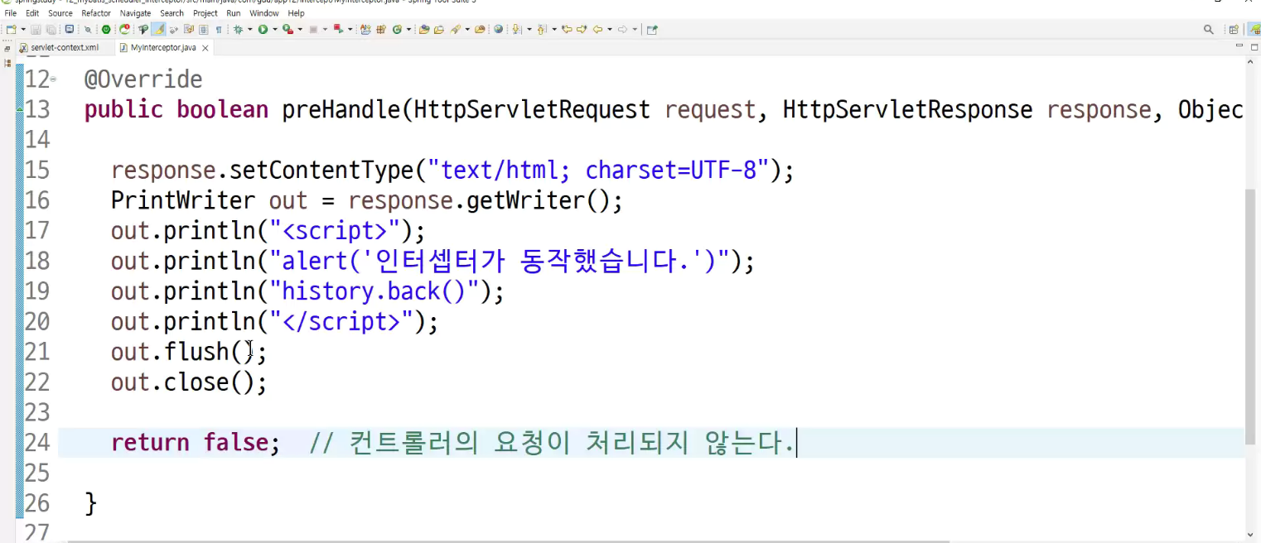Click 'return false;' on line 24
Image resolution: width=1261 pixels, height=543 pixels.
(196, 443)
